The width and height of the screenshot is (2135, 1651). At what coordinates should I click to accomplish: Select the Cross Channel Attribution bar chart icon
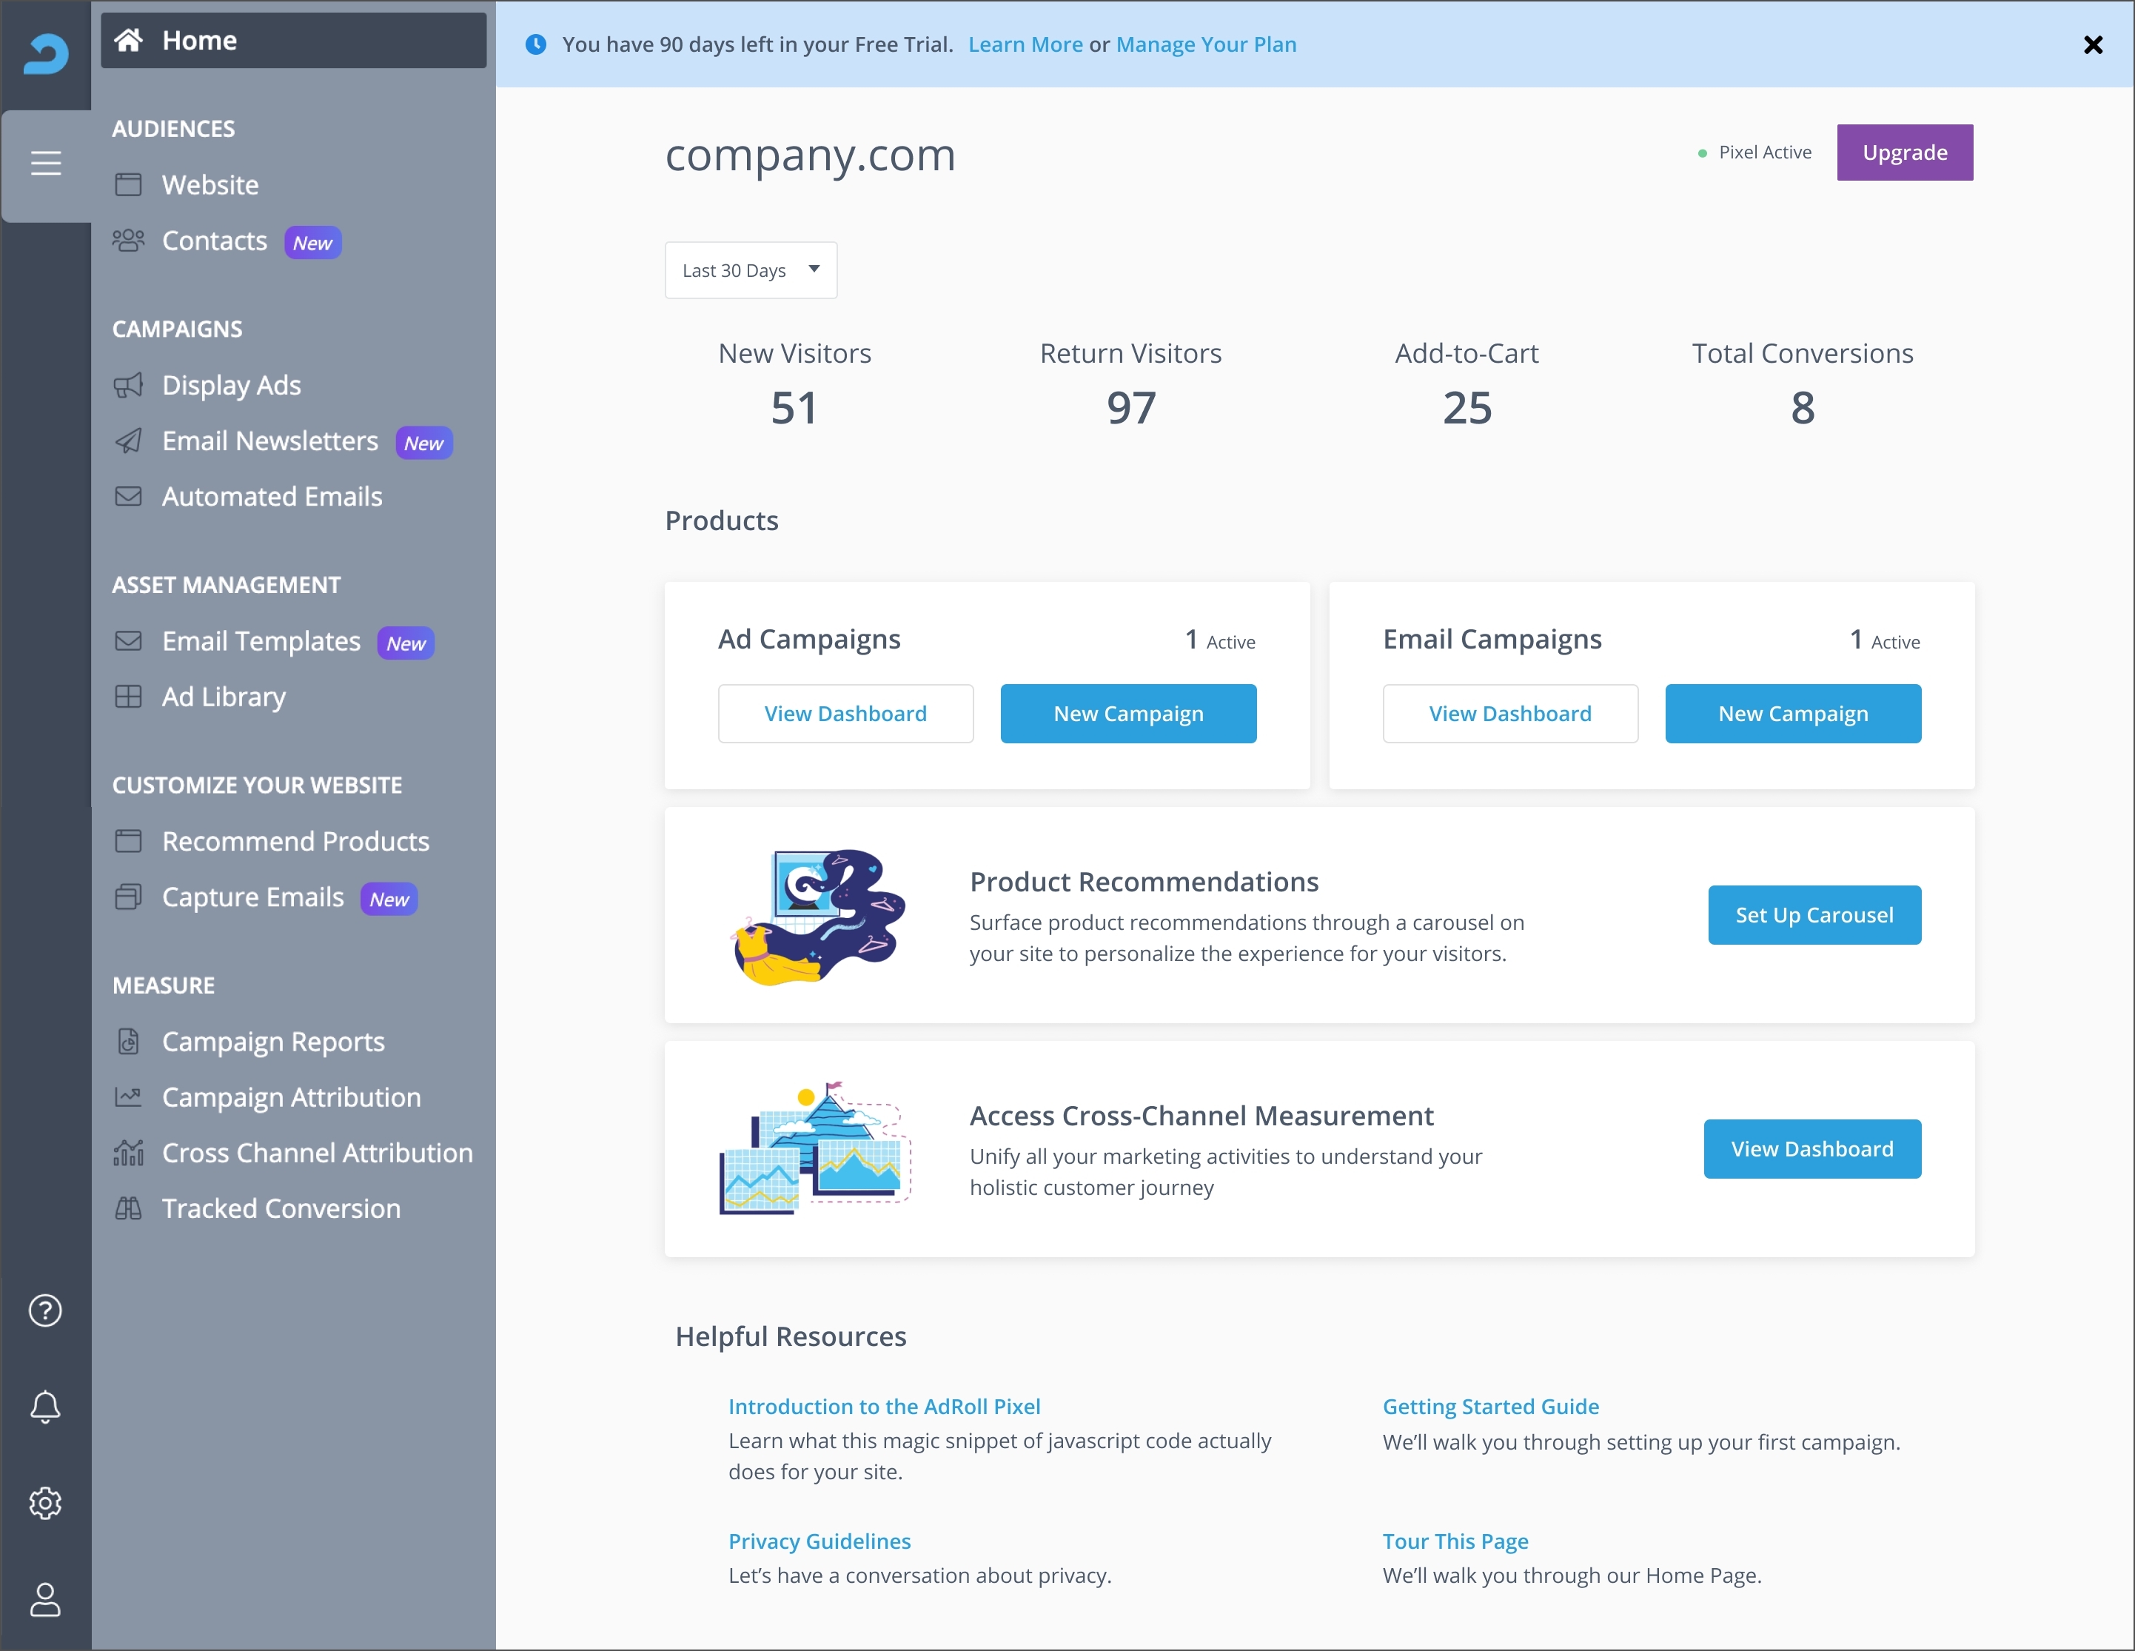[x=130, y=1153]
